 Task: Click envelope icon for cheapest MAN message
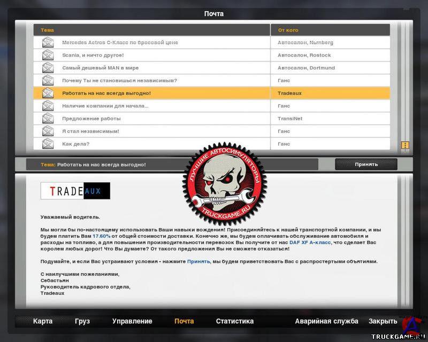click(48, 68)
